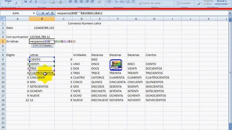Confirm formula with check mark button
232x130 pixels.
tap(47, 13)
